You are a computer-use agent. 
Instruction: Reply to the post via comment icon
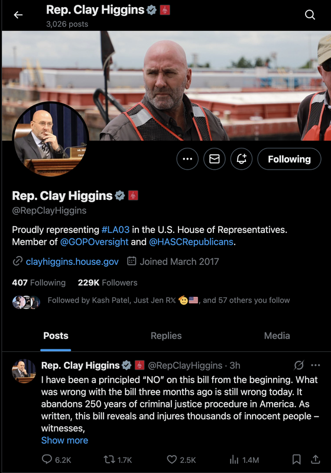(x=47, y=459)
